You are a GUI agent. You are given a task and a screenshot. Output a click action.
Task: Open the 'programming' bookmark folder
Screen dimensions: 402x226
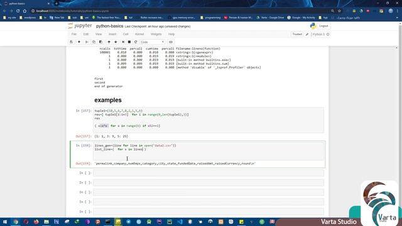point(210,18)
